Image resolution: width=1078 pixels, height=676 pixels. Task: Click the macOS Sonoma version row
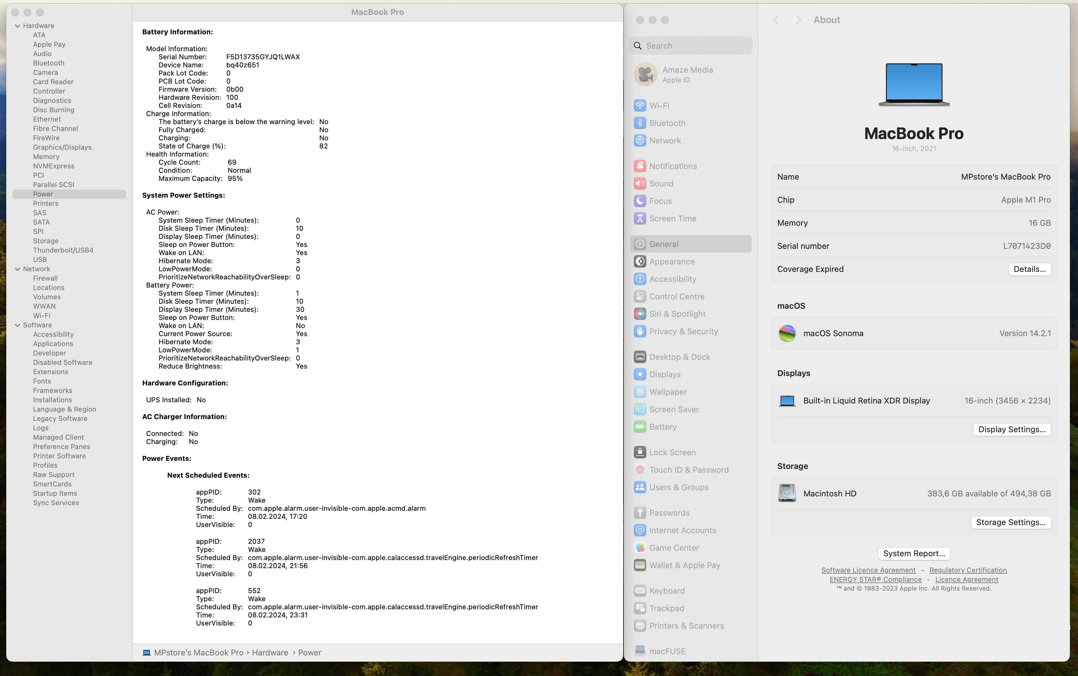[914, 333]
